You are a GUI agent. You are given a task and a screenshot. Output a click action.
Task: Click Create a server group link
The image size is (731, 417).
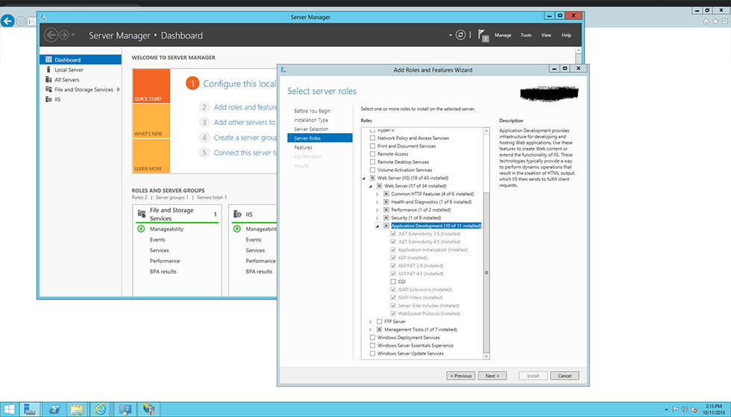coord(245,138)
